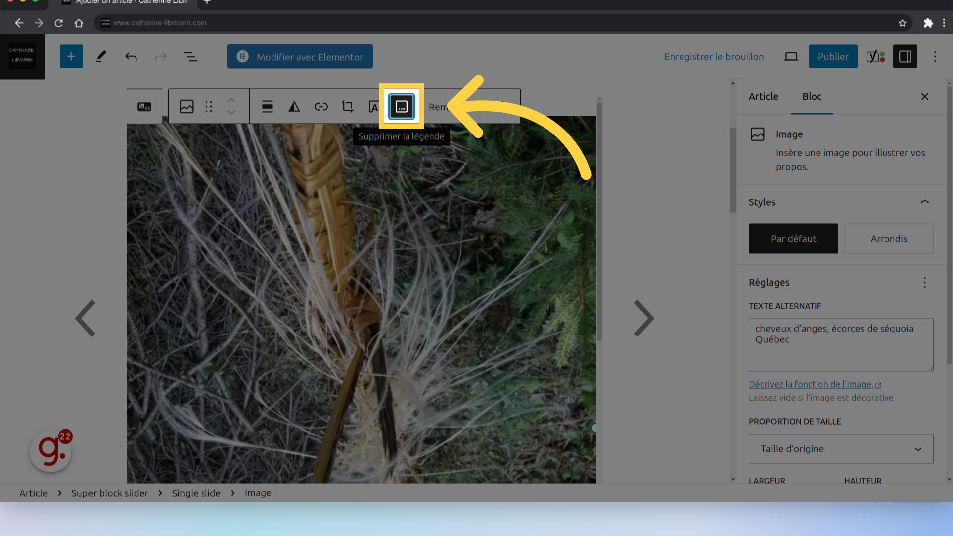Image resolution: width=953 pixels, height=536 pixels.
Task: Open the Proportion de taille dropdown
Action: (841, 448)
